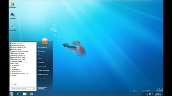
Task: Open Computer from the Start menu right pane
Action: tap(41, 63)
